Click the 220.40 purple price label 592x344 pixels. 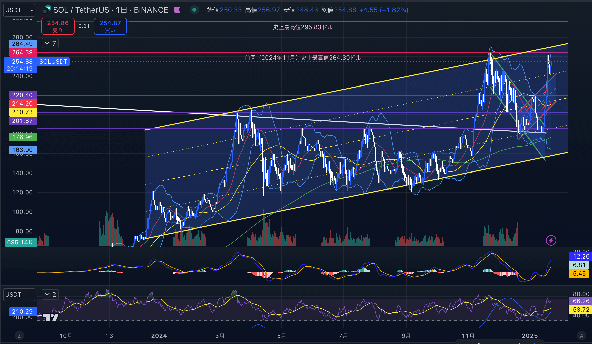click(x=23, y=95)
